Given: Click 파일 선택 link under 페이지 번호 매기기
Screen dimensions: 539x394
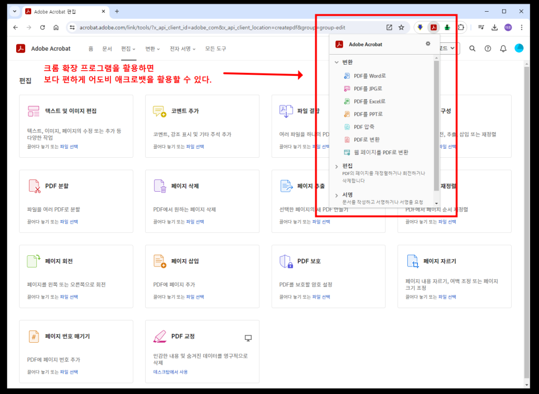Looking at the screenshot, I should [69, 372].
